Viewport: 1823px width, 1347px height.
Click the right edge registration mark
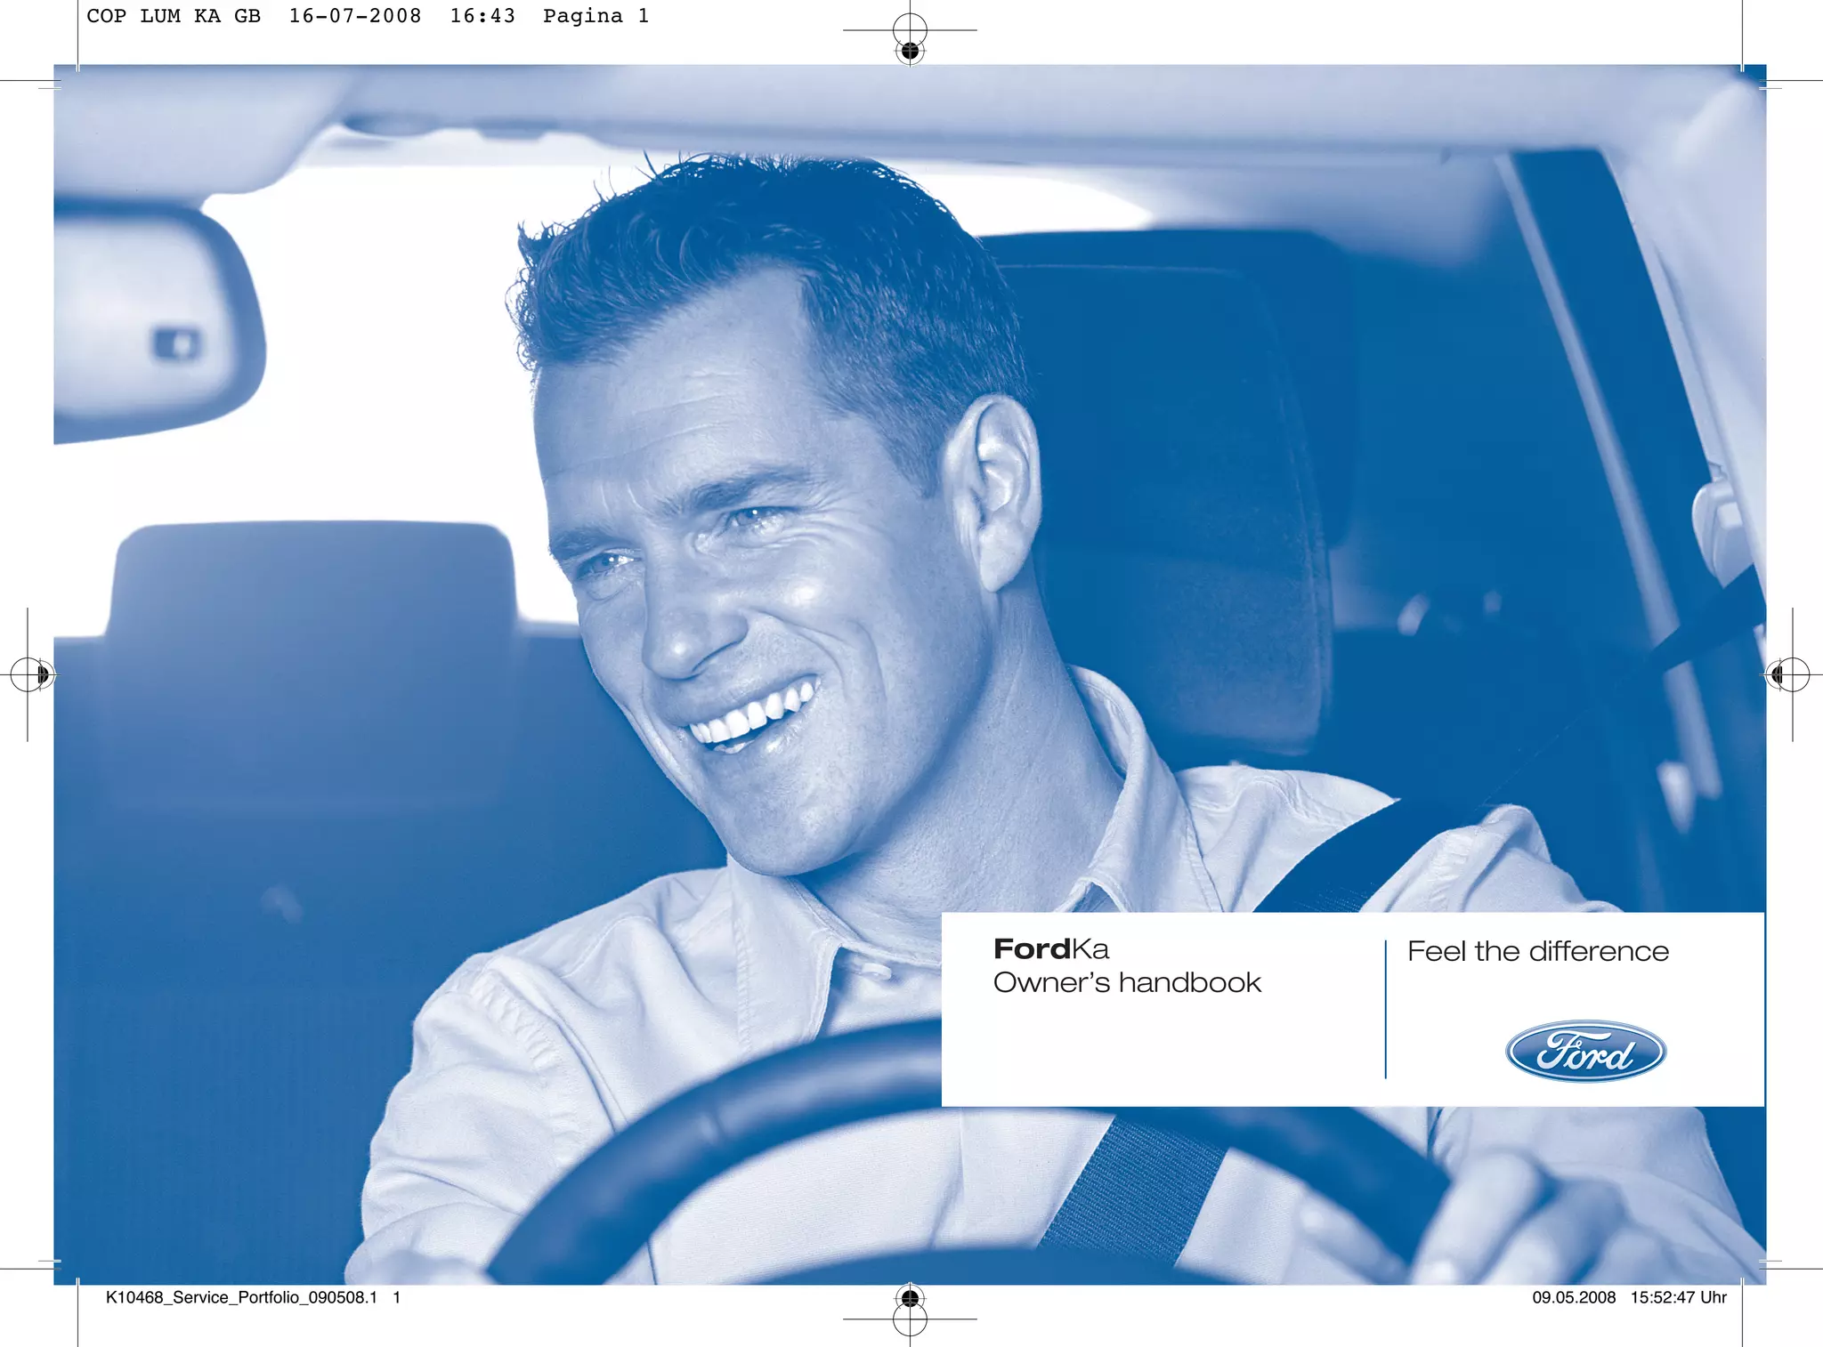(x=1790, y=674)
